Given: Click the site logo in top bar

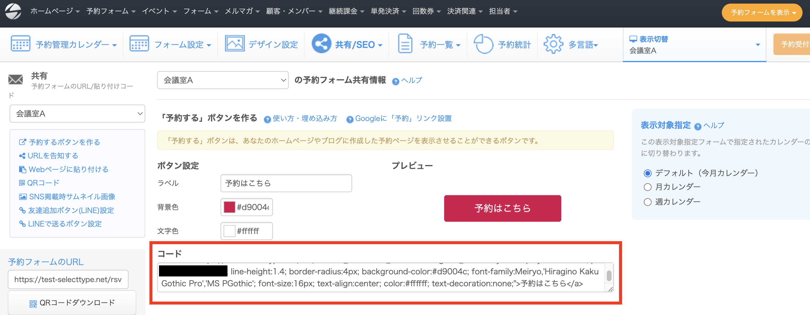Looking at the screenshot, I should point(13,11).
